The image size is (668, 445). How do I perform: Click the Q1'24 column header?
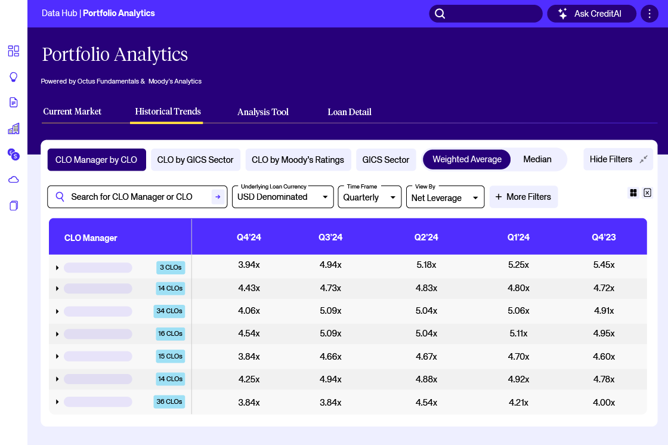click(518, 237)
